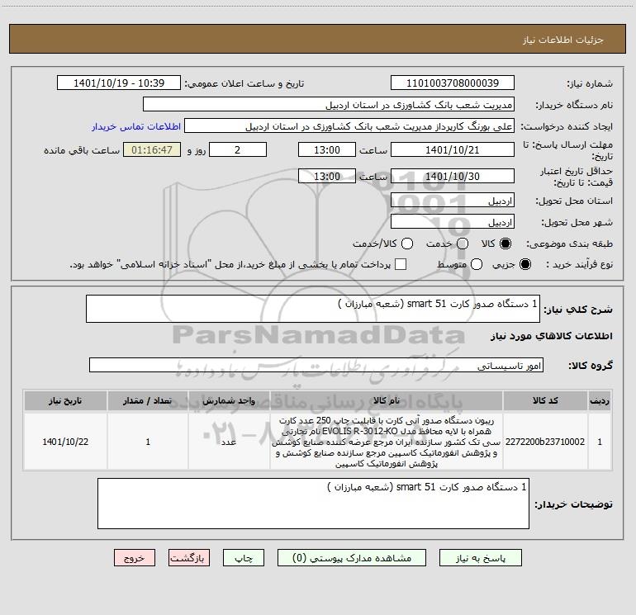This screenshot has width=636, height=615.
Task: Click the remaining time countdown 01:16:47
Action: click(152, 149)
